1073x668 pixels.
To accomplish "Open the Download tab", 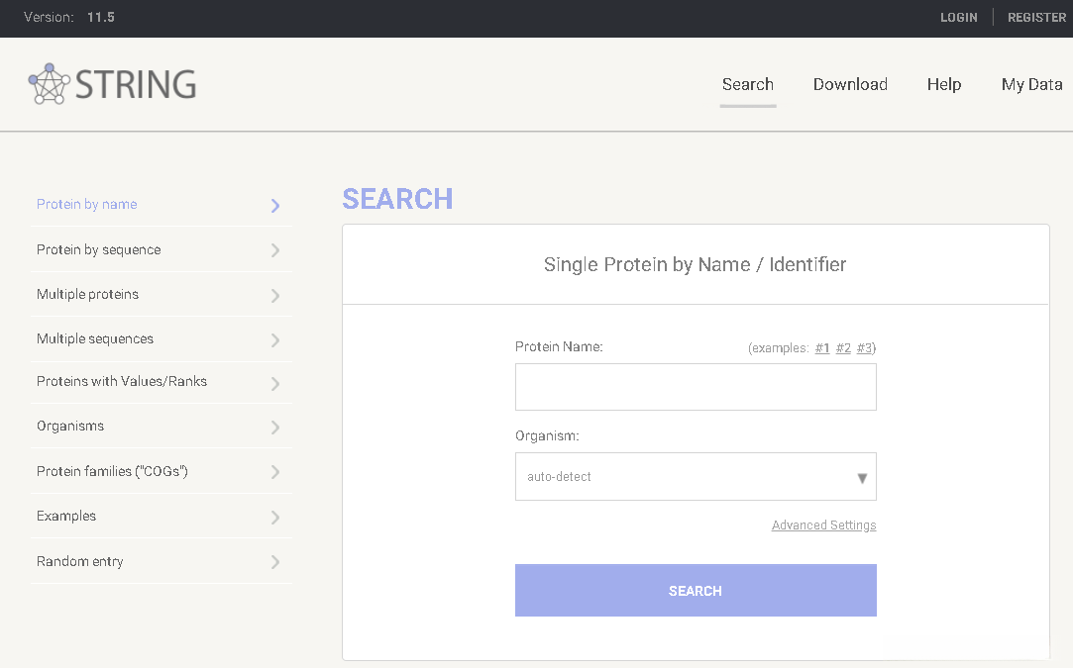I will pyautogui.click(x=850, y=85).
